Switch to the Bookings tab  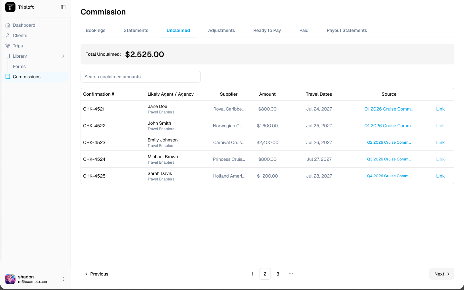[96, 30]
